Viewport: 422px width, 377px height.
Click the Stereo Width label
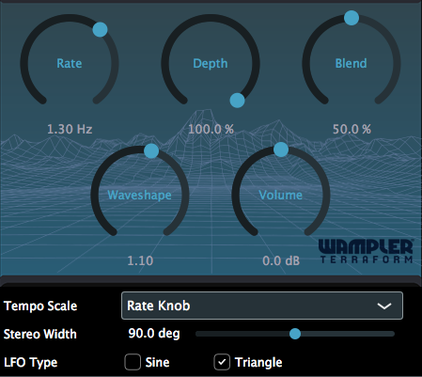pos(40,334)
